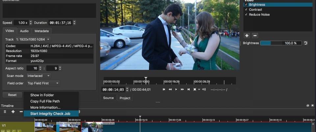Open the Field order dropdown

pyautogui.click(x=43, y=83)
